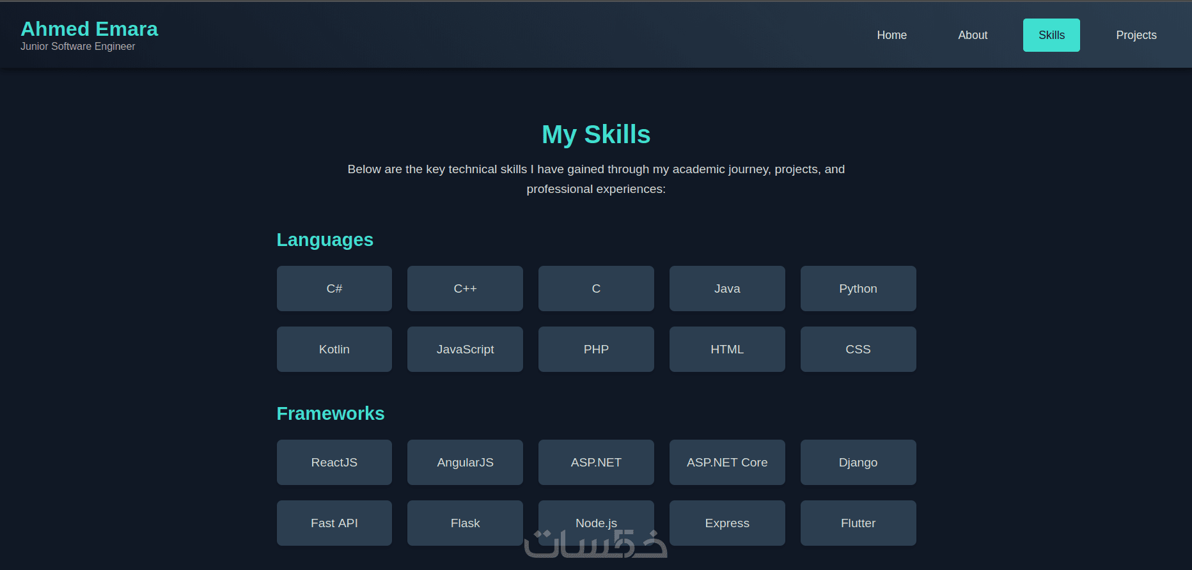The width and height of the screenshot is (1192, 570).
Task: Click the Express framework card
Action: click(x=727, y=523)
